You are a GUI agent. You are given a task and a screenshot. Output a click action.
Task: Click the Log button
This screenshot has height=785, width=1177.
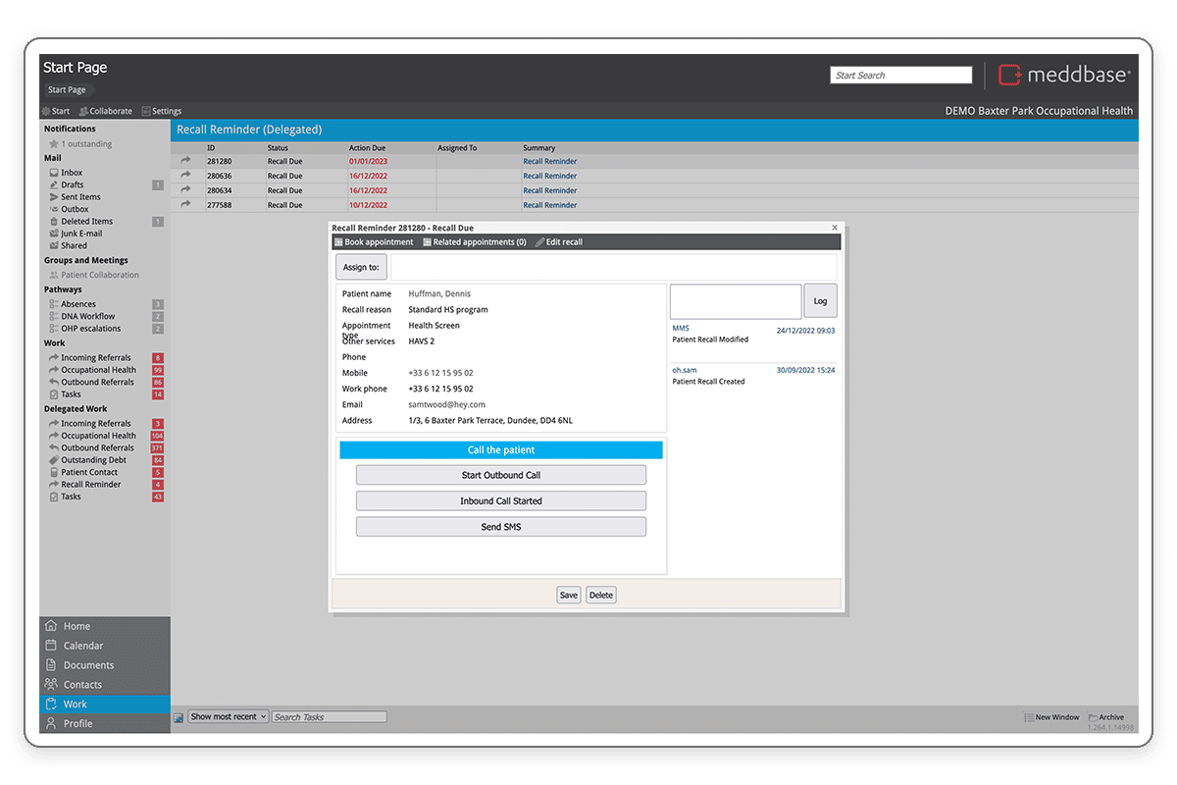pos(820,301)
